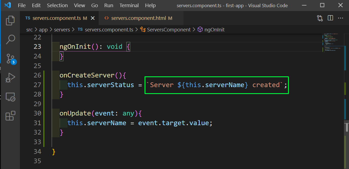349x169 pixels.
Task: Open the More Actions ellipsis menu
Action: 341,18
